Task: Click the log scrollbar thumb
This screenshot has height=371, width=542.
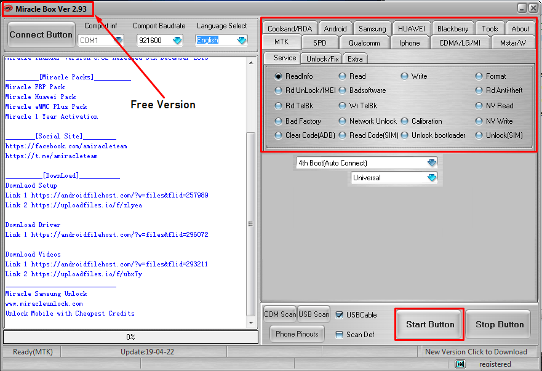Action: tap(250, 224)
